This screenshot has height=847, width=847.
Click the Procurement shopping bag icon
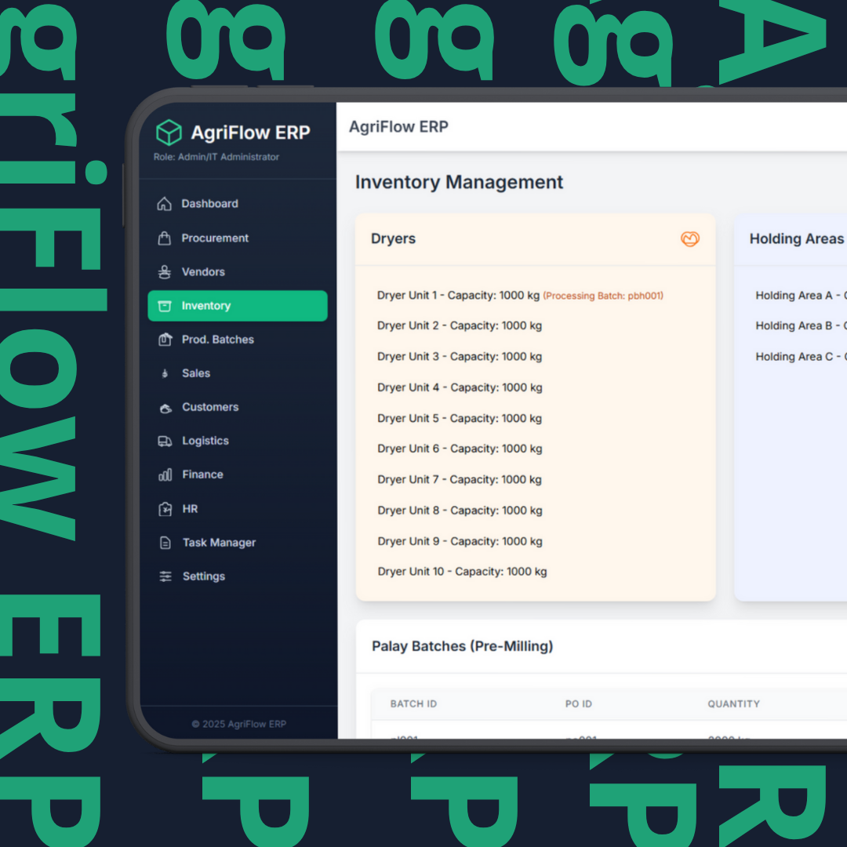click(165, 238)
